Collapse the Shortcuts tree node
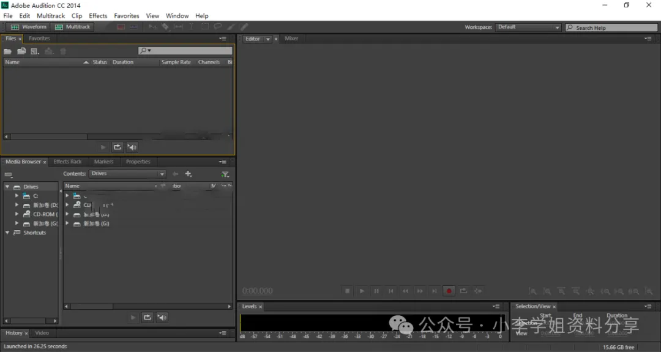Image resolution: width=661 pixels, height=352 pixels. pyautogui.click(x=7, y=233)
